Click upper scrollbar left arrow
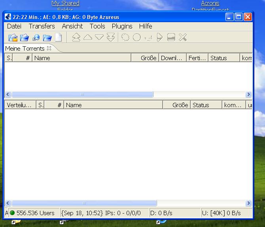The width and height of the screenshot is (265, 227). click(x=8, y=94)
